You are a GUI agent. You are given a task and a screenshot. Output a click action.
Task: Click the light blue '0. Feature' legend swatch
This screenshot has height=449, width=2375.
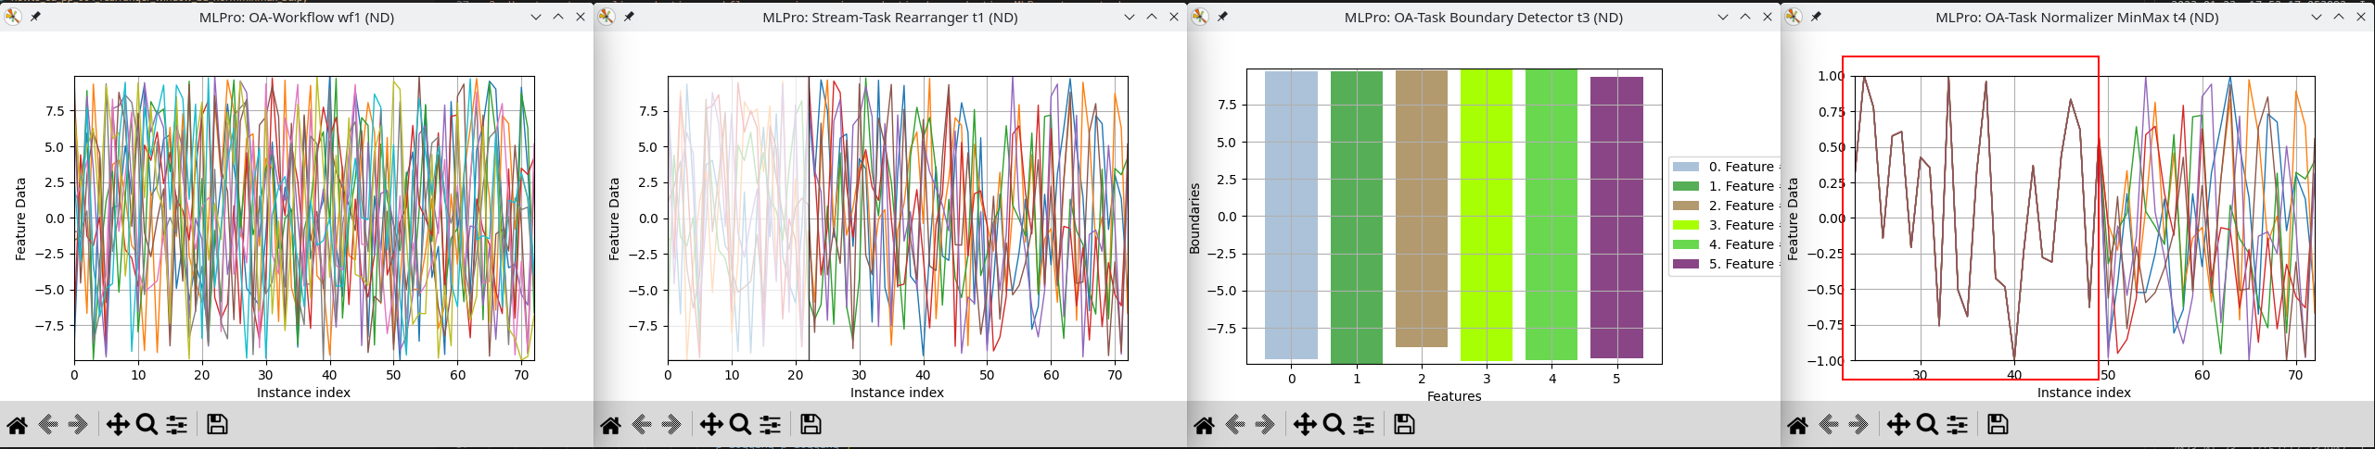(x=1686, y=168)
